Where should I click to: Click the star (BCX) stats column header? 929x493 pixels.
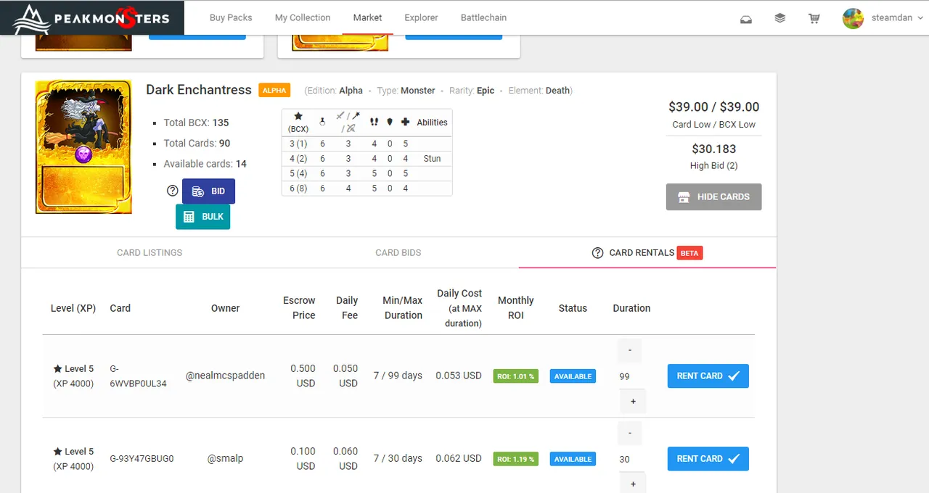(298, 122)
